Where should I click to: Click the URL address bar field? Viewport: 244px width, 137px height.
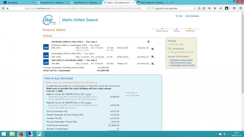pos(83,8)
